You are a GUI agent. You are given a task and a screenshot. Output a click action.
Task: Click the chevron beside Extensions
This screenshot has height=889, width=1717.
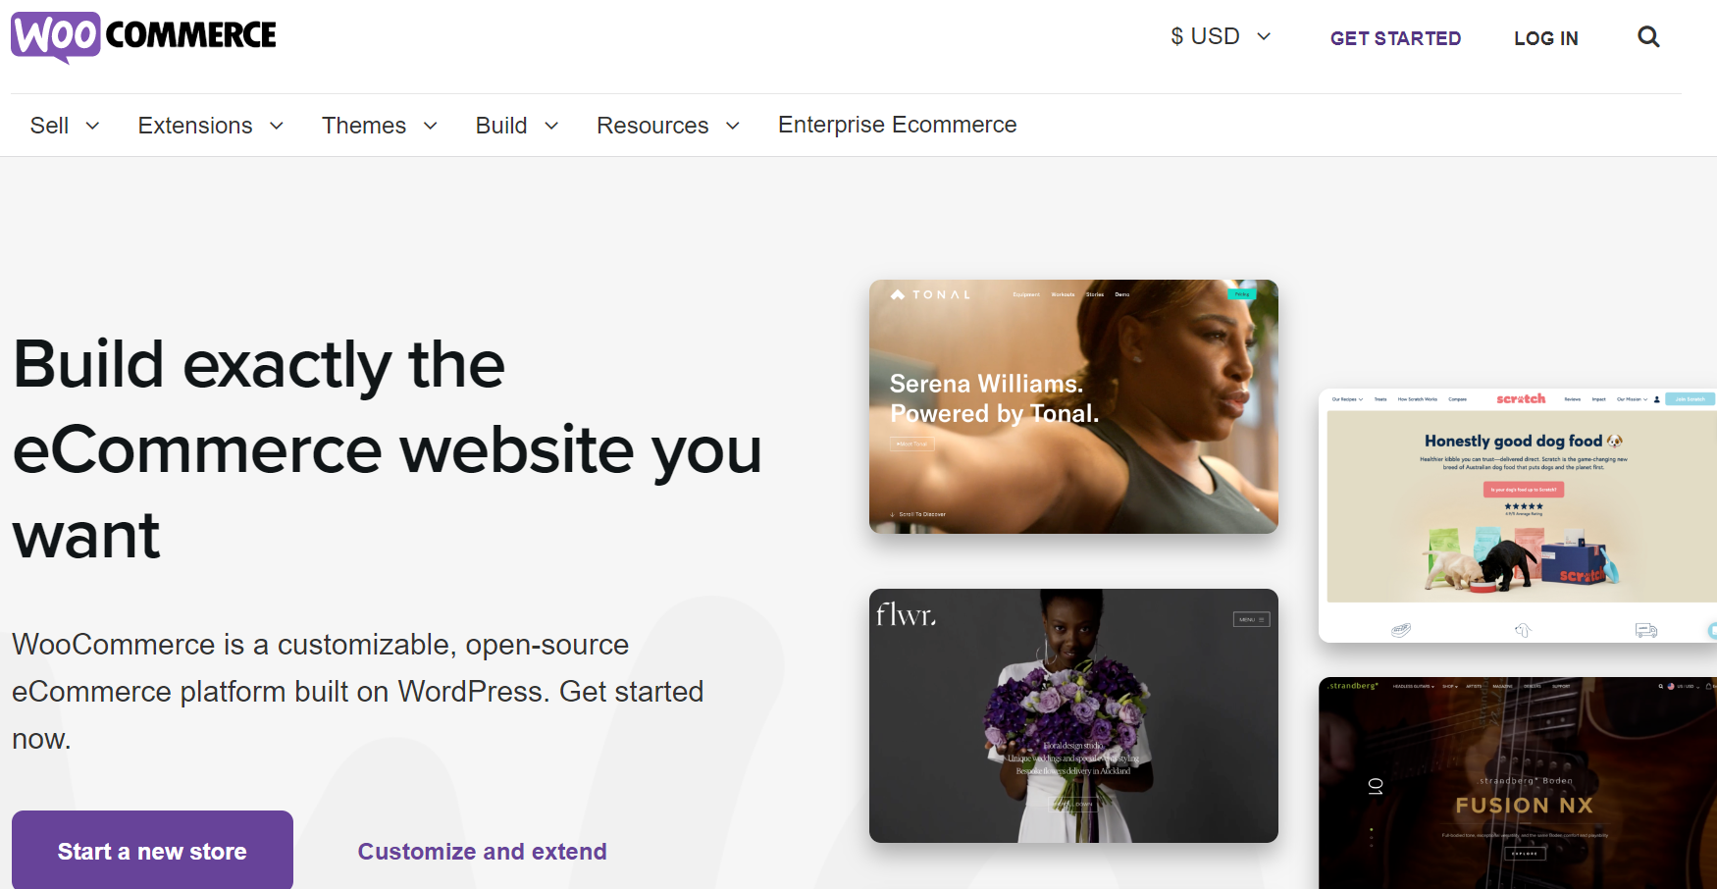pos(277,126)
